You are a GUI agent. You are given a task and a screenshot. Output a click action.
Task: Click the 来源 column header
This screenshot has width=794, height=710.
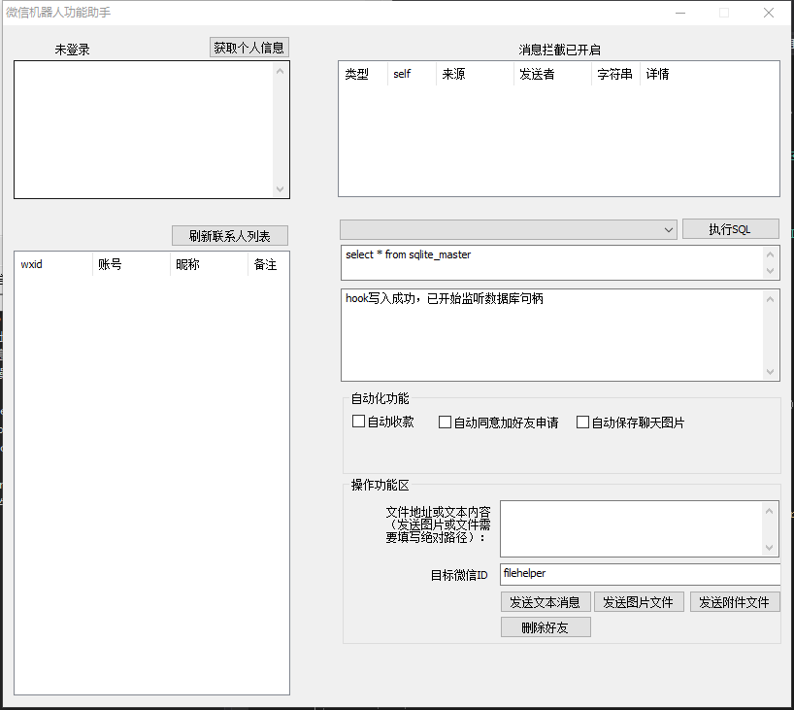point(475,74)
